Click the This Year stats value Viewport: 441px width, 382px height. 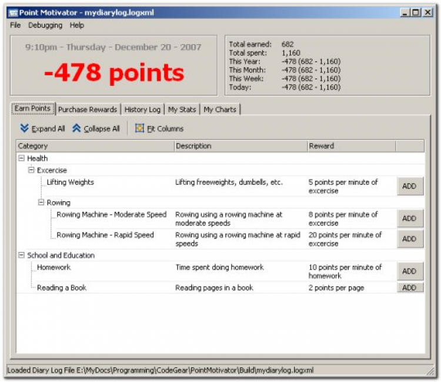coord(311,61)
